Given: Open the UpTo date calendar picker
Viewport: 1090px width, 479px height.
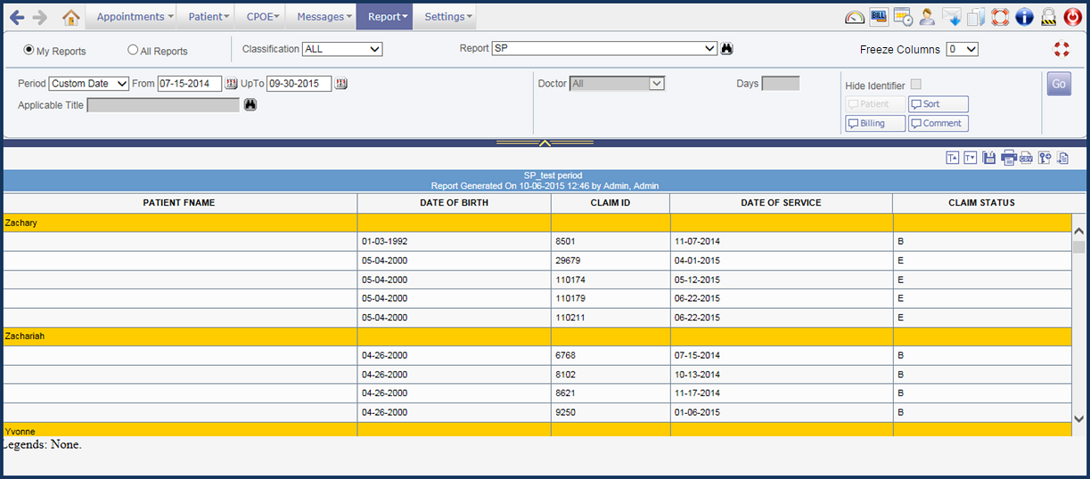Looking at the screenshot, I should [x=341, y=84].
